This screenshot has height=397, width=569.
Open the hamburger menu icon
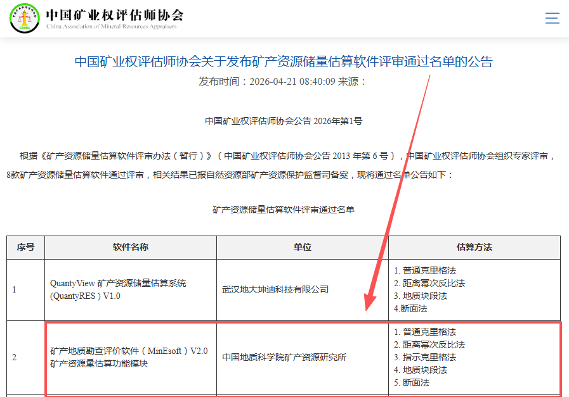[552, 18]
